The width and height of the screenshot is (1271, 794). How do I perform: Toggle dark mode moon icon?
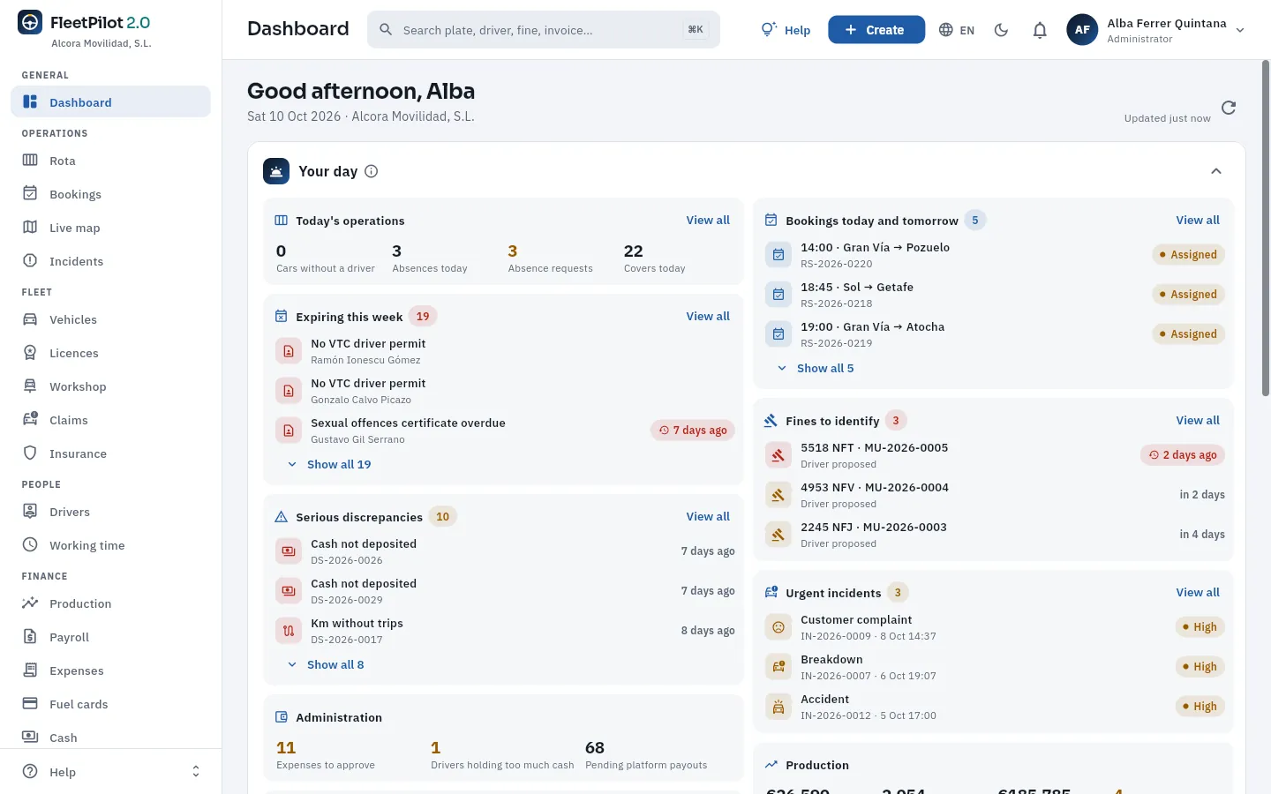pos(1001,30)
